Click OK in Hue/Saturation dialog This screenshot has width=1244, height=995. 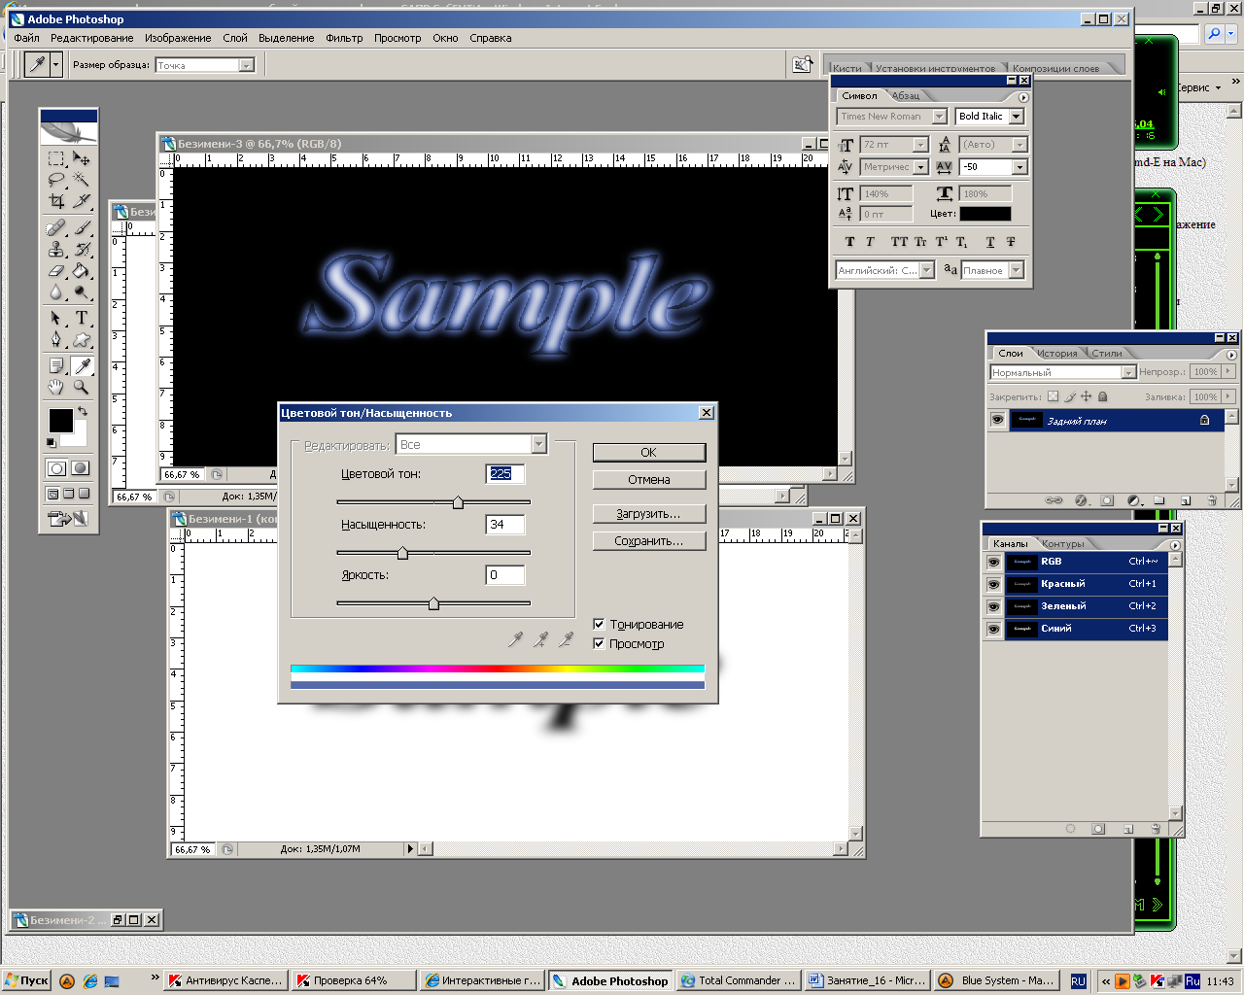click(649, 453)
